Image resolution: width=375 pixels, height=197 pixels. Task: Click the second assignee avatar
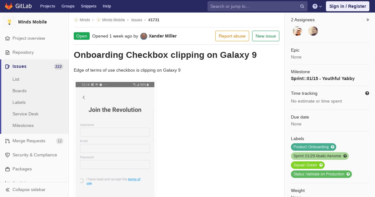coord(313,31)
